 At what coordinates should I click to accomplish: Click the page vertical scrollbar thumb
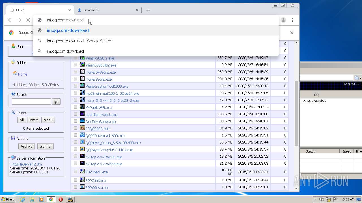296,113
